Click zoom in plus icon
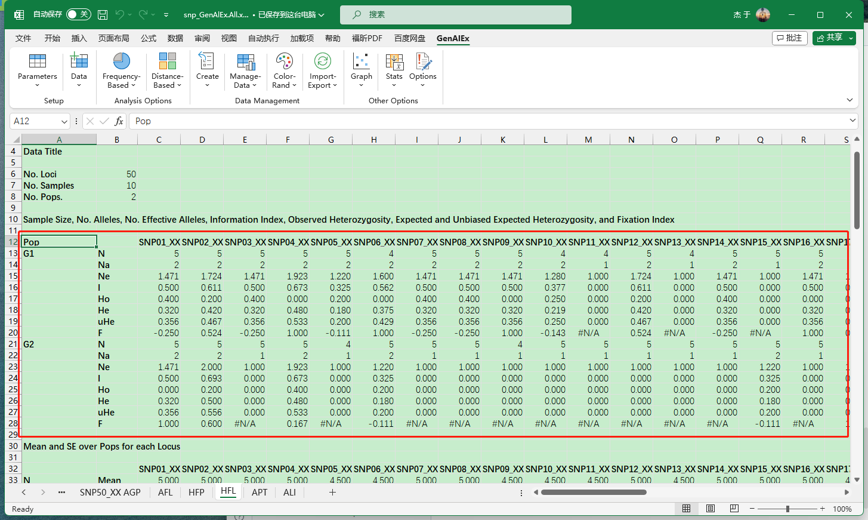Viewport: 868px width, 520px height. [x=823, y=509]
